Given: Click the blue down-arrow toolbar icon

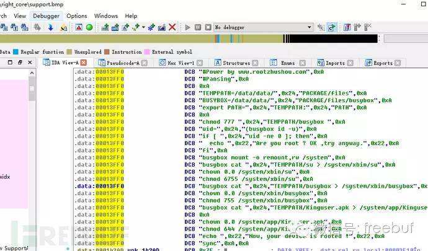Looking at the screenshot, I should (50, 27).
